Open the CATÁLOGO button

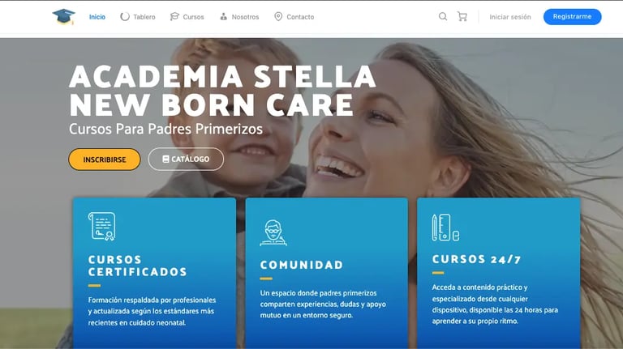tap(186, 159)
